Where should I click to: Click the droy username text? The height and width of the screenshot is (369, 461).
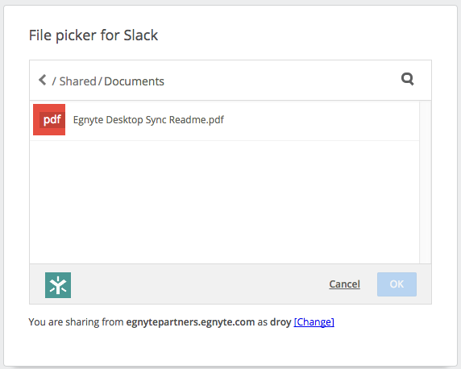pos(280,322)
